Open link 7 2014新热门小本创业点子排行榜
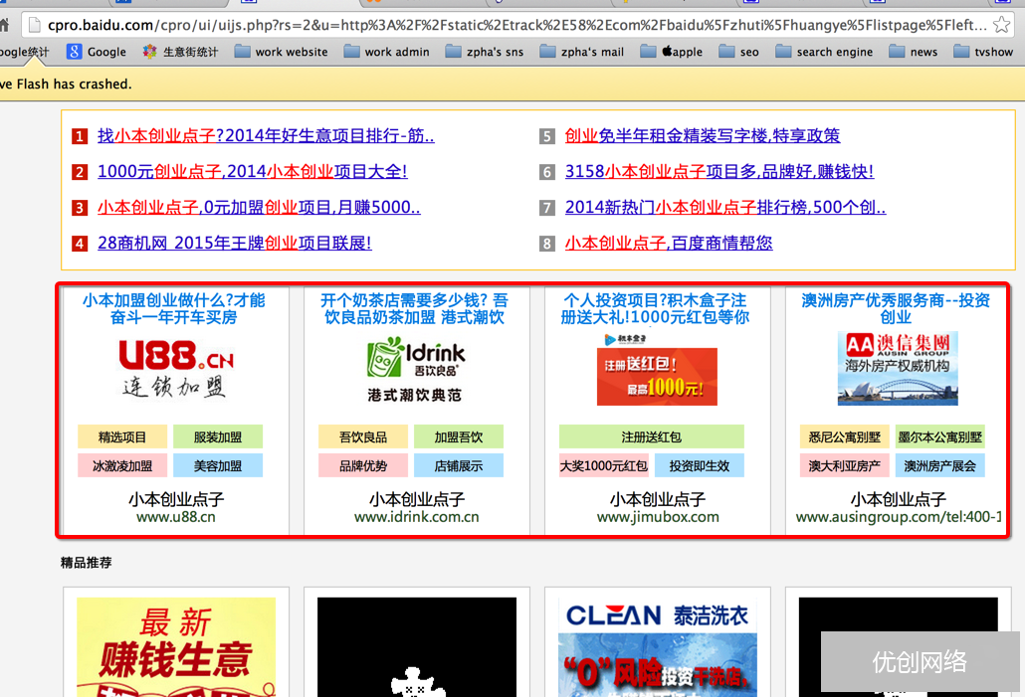1025x697 pixels. pos(725,208)
